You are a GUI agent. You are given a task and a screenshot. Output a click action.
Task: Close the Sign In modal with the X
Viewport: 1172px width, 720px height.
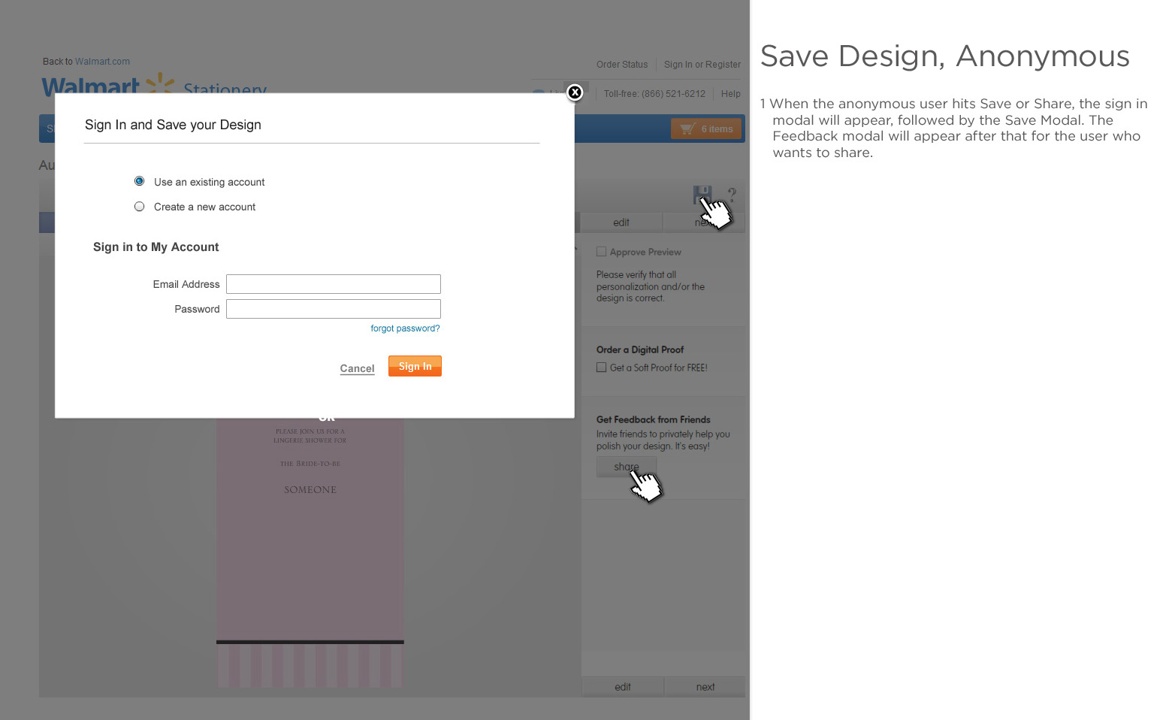pos(575,92)
